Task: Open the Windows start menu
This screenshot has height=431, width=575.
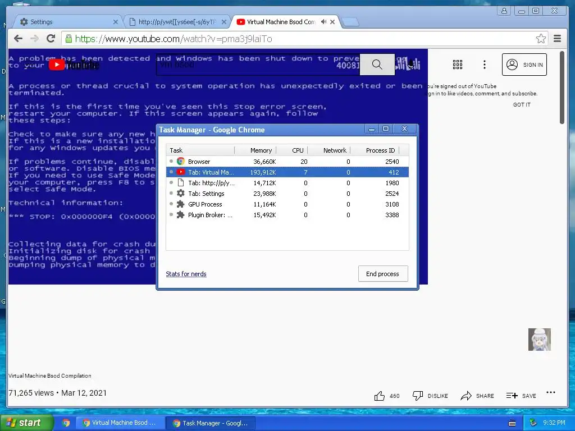Action: pyautogui.click(x=26, y=423)
